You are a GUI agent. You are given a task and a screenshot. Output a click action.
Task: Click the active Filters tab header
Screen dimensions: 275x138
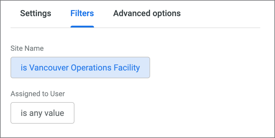coord(82,13)
